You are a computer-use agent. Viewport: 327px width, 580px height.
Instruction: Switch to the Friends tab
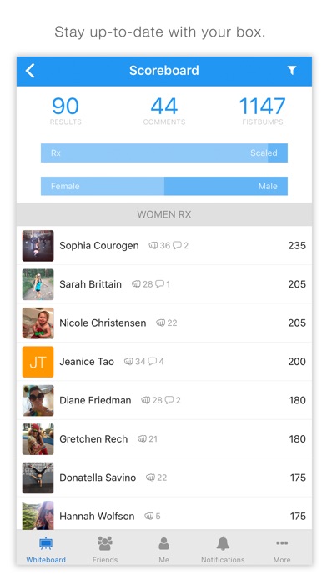click(105, 549)
